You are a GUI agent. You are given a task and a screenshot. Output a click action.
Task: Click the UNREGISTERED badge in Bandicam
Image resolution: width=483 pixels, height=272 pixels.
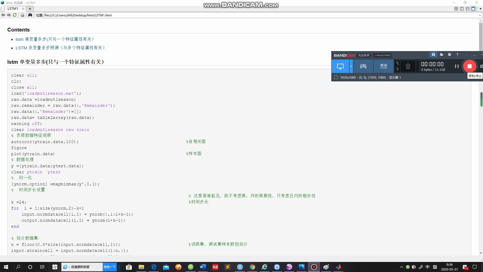(382, 55)
